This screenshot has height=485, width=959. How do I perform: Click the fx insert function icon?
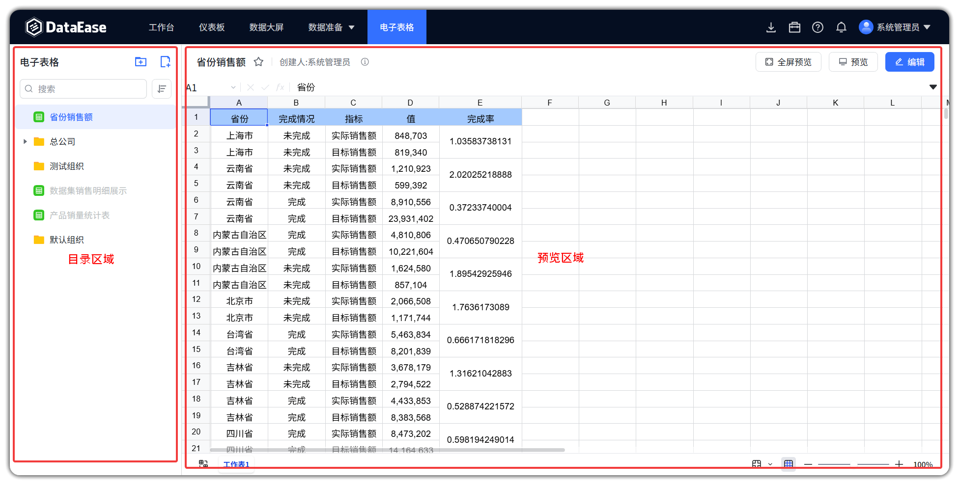(280, 87)
